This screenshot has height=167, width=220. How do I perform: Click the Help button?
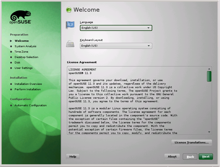pyautogui.click(x=73, y=157)
